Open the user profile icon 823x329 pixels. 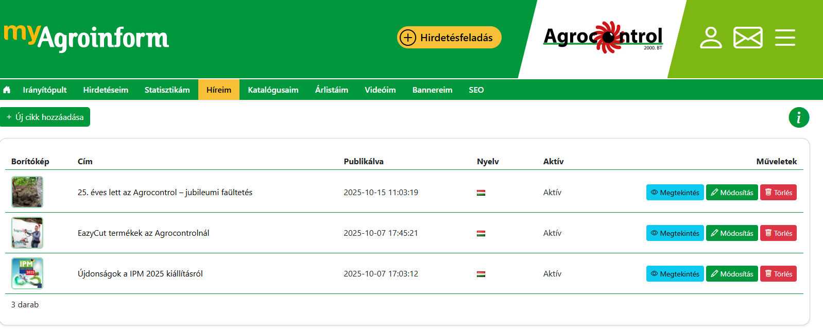pyautogui.click(x=711, y=38)
